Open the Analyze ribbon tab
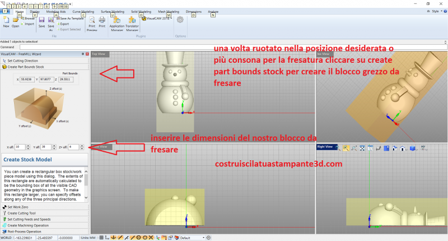The height and width of the screenshot is (241, 448). tap(213, 12)
